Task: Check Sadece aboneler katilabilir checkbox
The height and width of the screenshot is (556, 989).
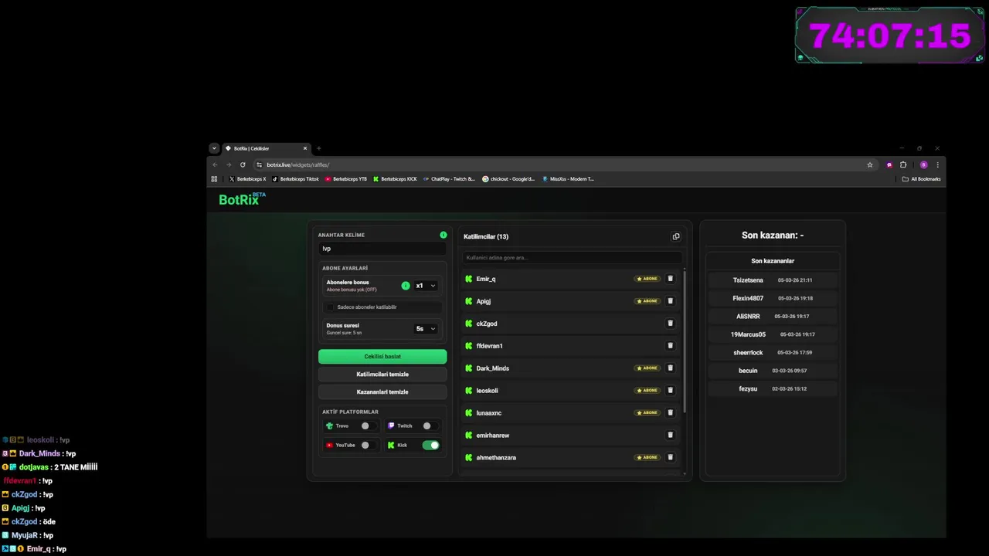Action: tap(331, 307)
